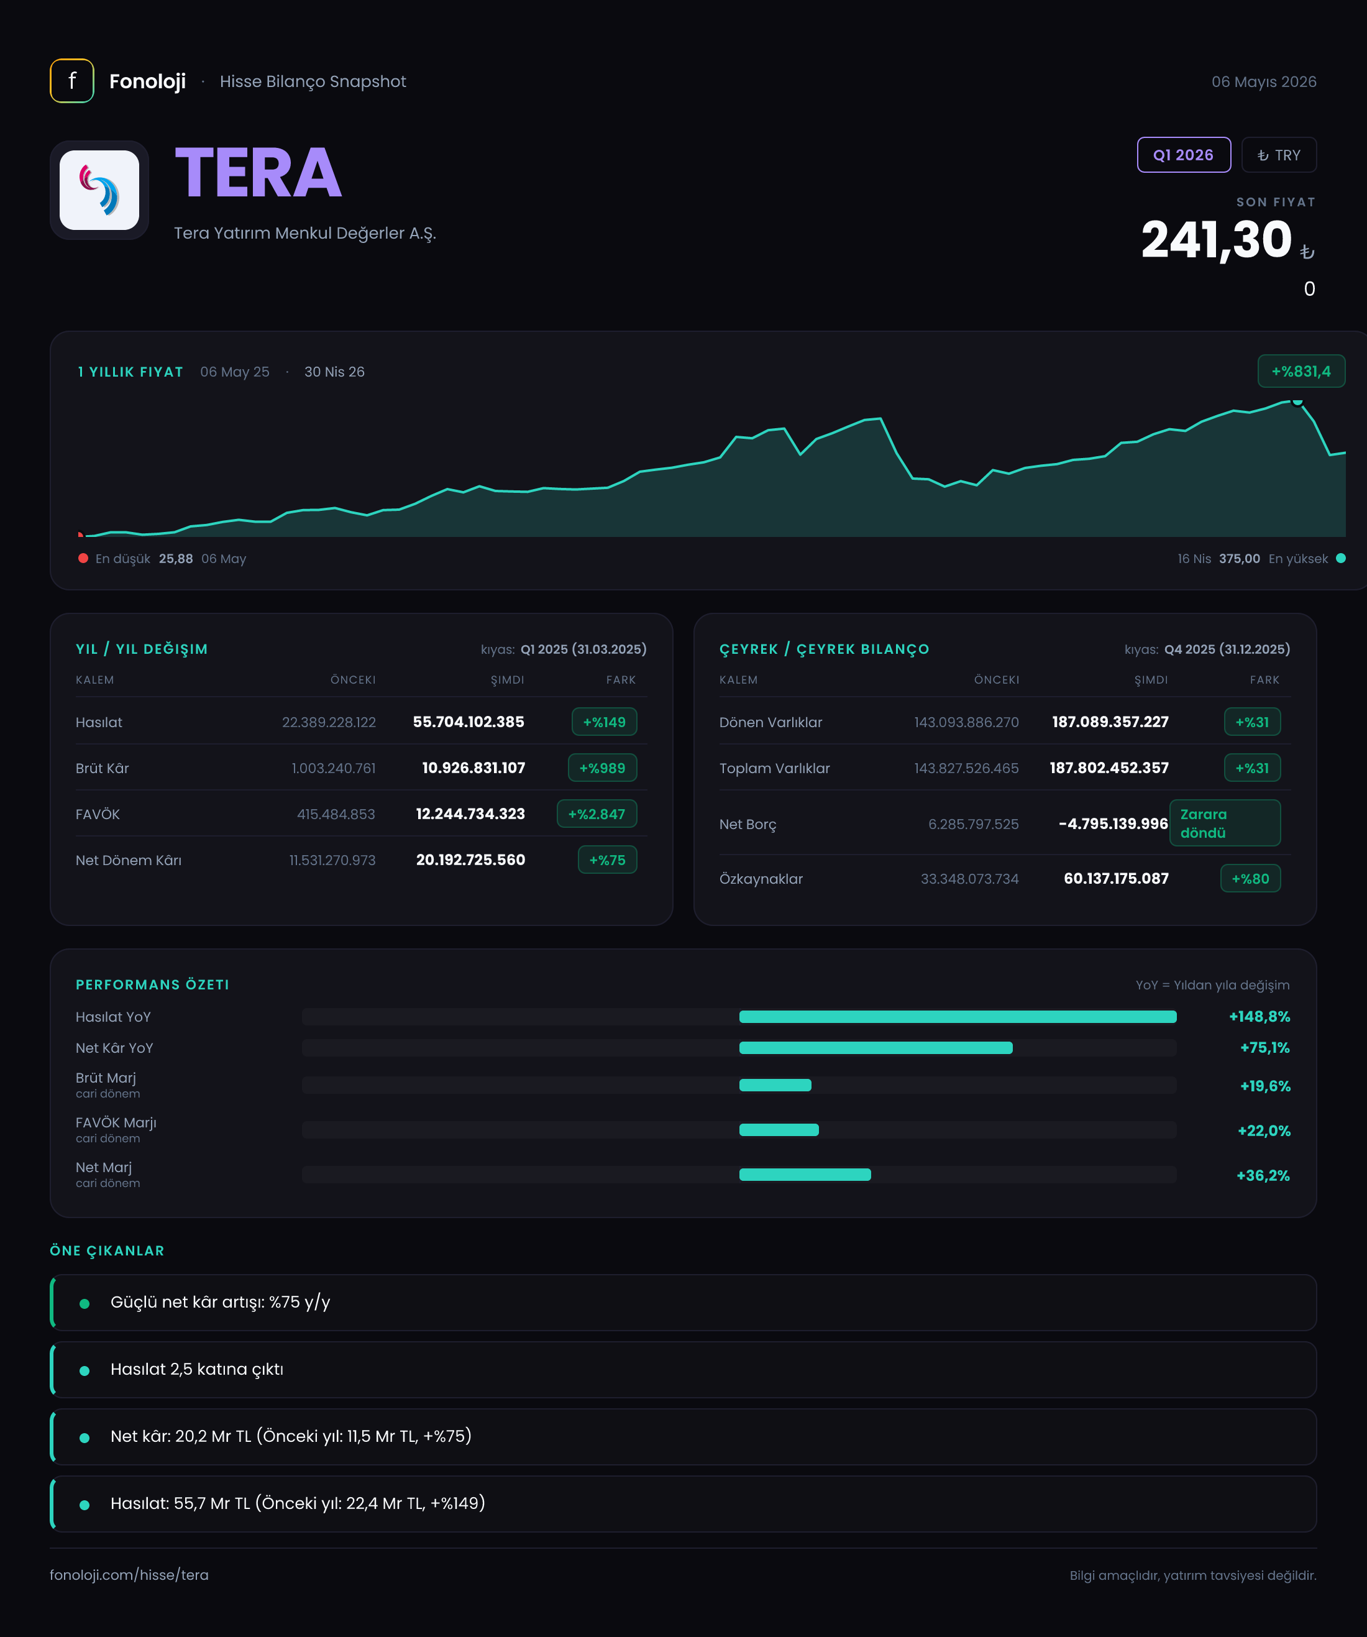This screenshot has width=1367, height=1637.
Task: Click the 25,88 lowest price value
Action: click(176, 558)
